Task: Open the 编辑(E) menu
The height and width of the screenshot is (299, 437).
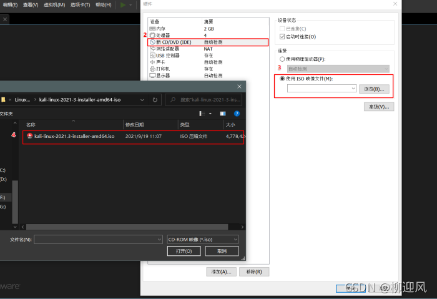Action: [x=11, y=5]
